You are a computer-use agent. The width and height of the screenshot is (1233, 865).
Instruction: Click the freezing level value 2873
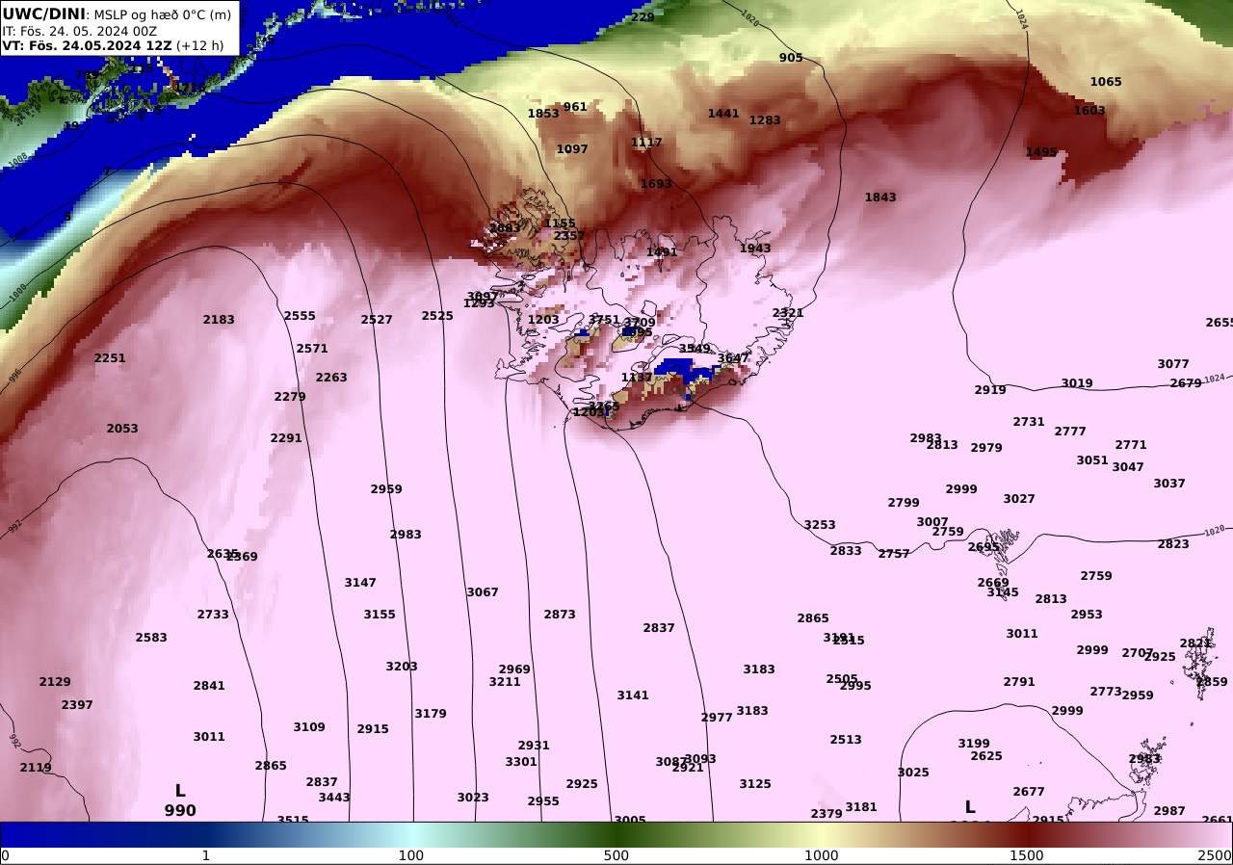point(560,615)
